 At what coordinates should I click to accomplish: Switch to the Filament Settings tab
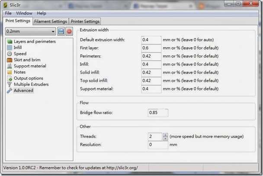[51, 22]
